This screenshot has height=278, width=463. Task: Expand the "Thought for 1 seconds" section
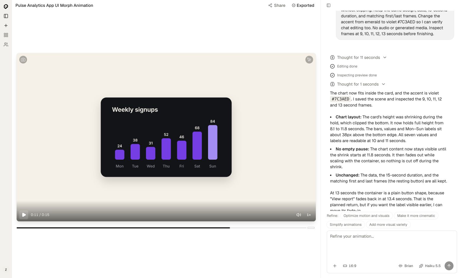point(358,84)
